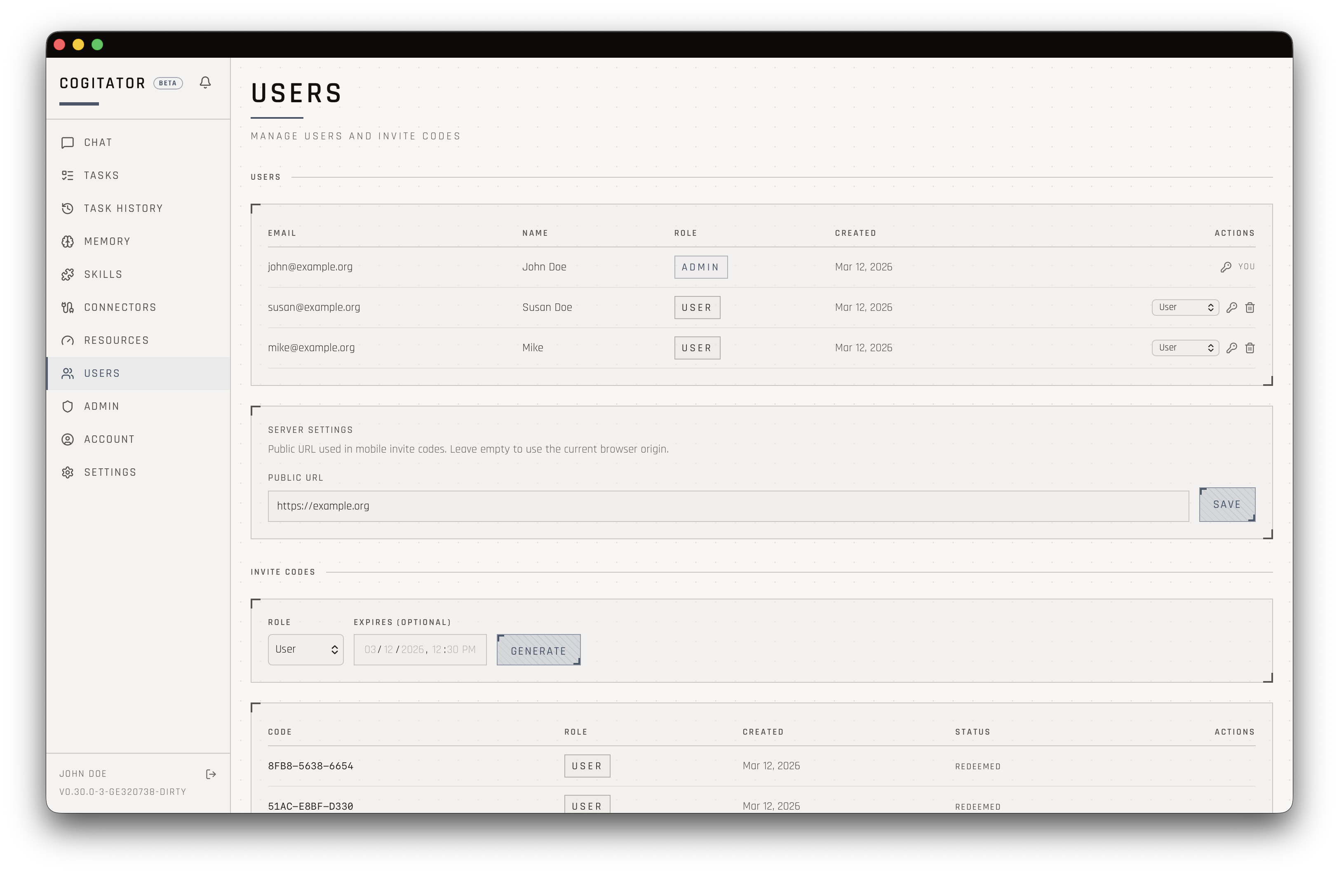The width and height of the screenshot is (1339, 874).
Task: Click invite code 51AC-E8BF-D330
Action: point(310,806)
